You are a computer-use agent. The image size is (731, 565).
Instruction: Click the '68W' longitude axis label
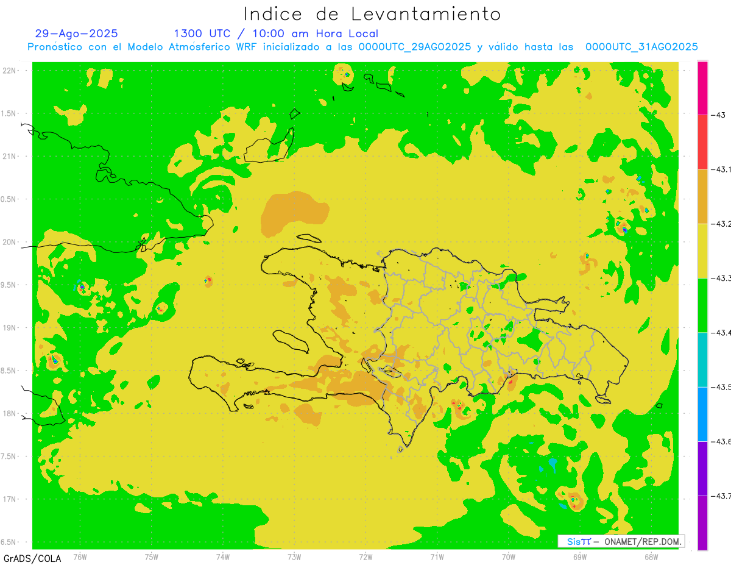pos(651,556)
